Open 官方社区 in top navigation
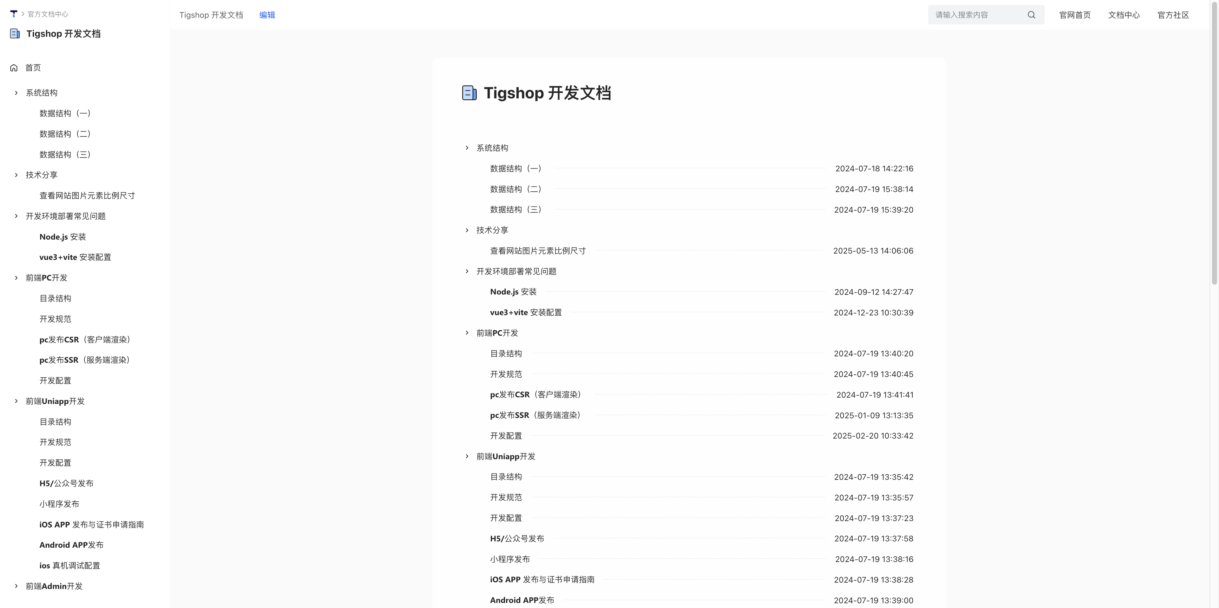 click(1173, 15)
